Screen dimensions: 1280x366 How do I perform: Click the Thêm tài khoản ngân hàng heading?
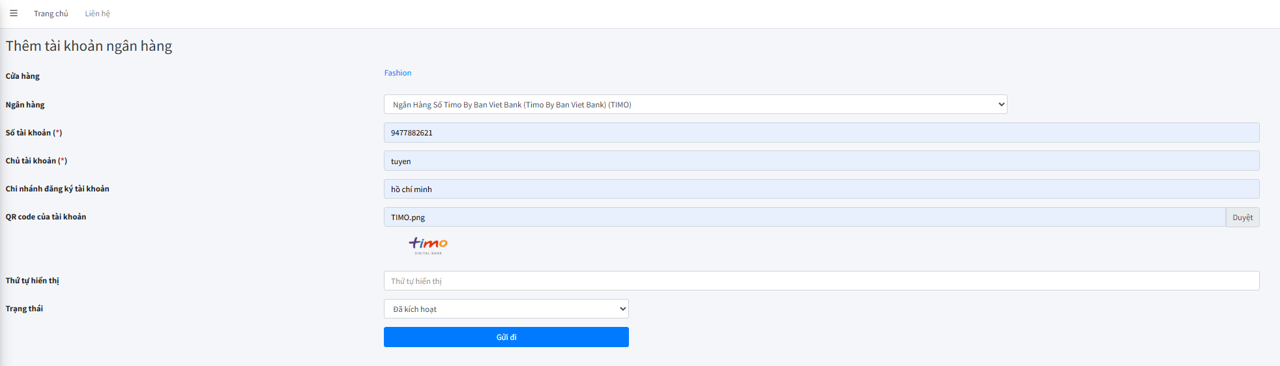pyautogui.click(x=89, y=46)
